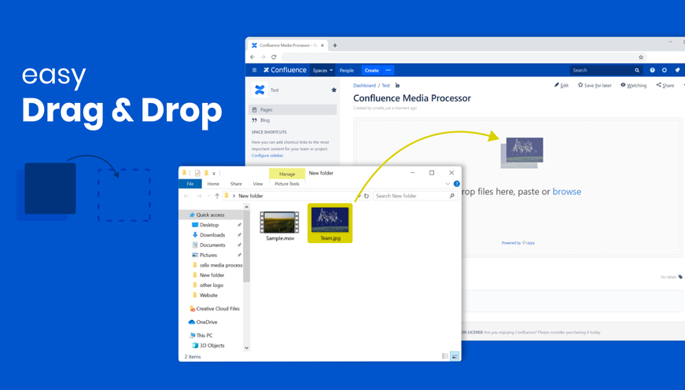This screenshot has height=390, width=685.
Task: Open the Confluence settings gear icon
Action: click(665, 70)
